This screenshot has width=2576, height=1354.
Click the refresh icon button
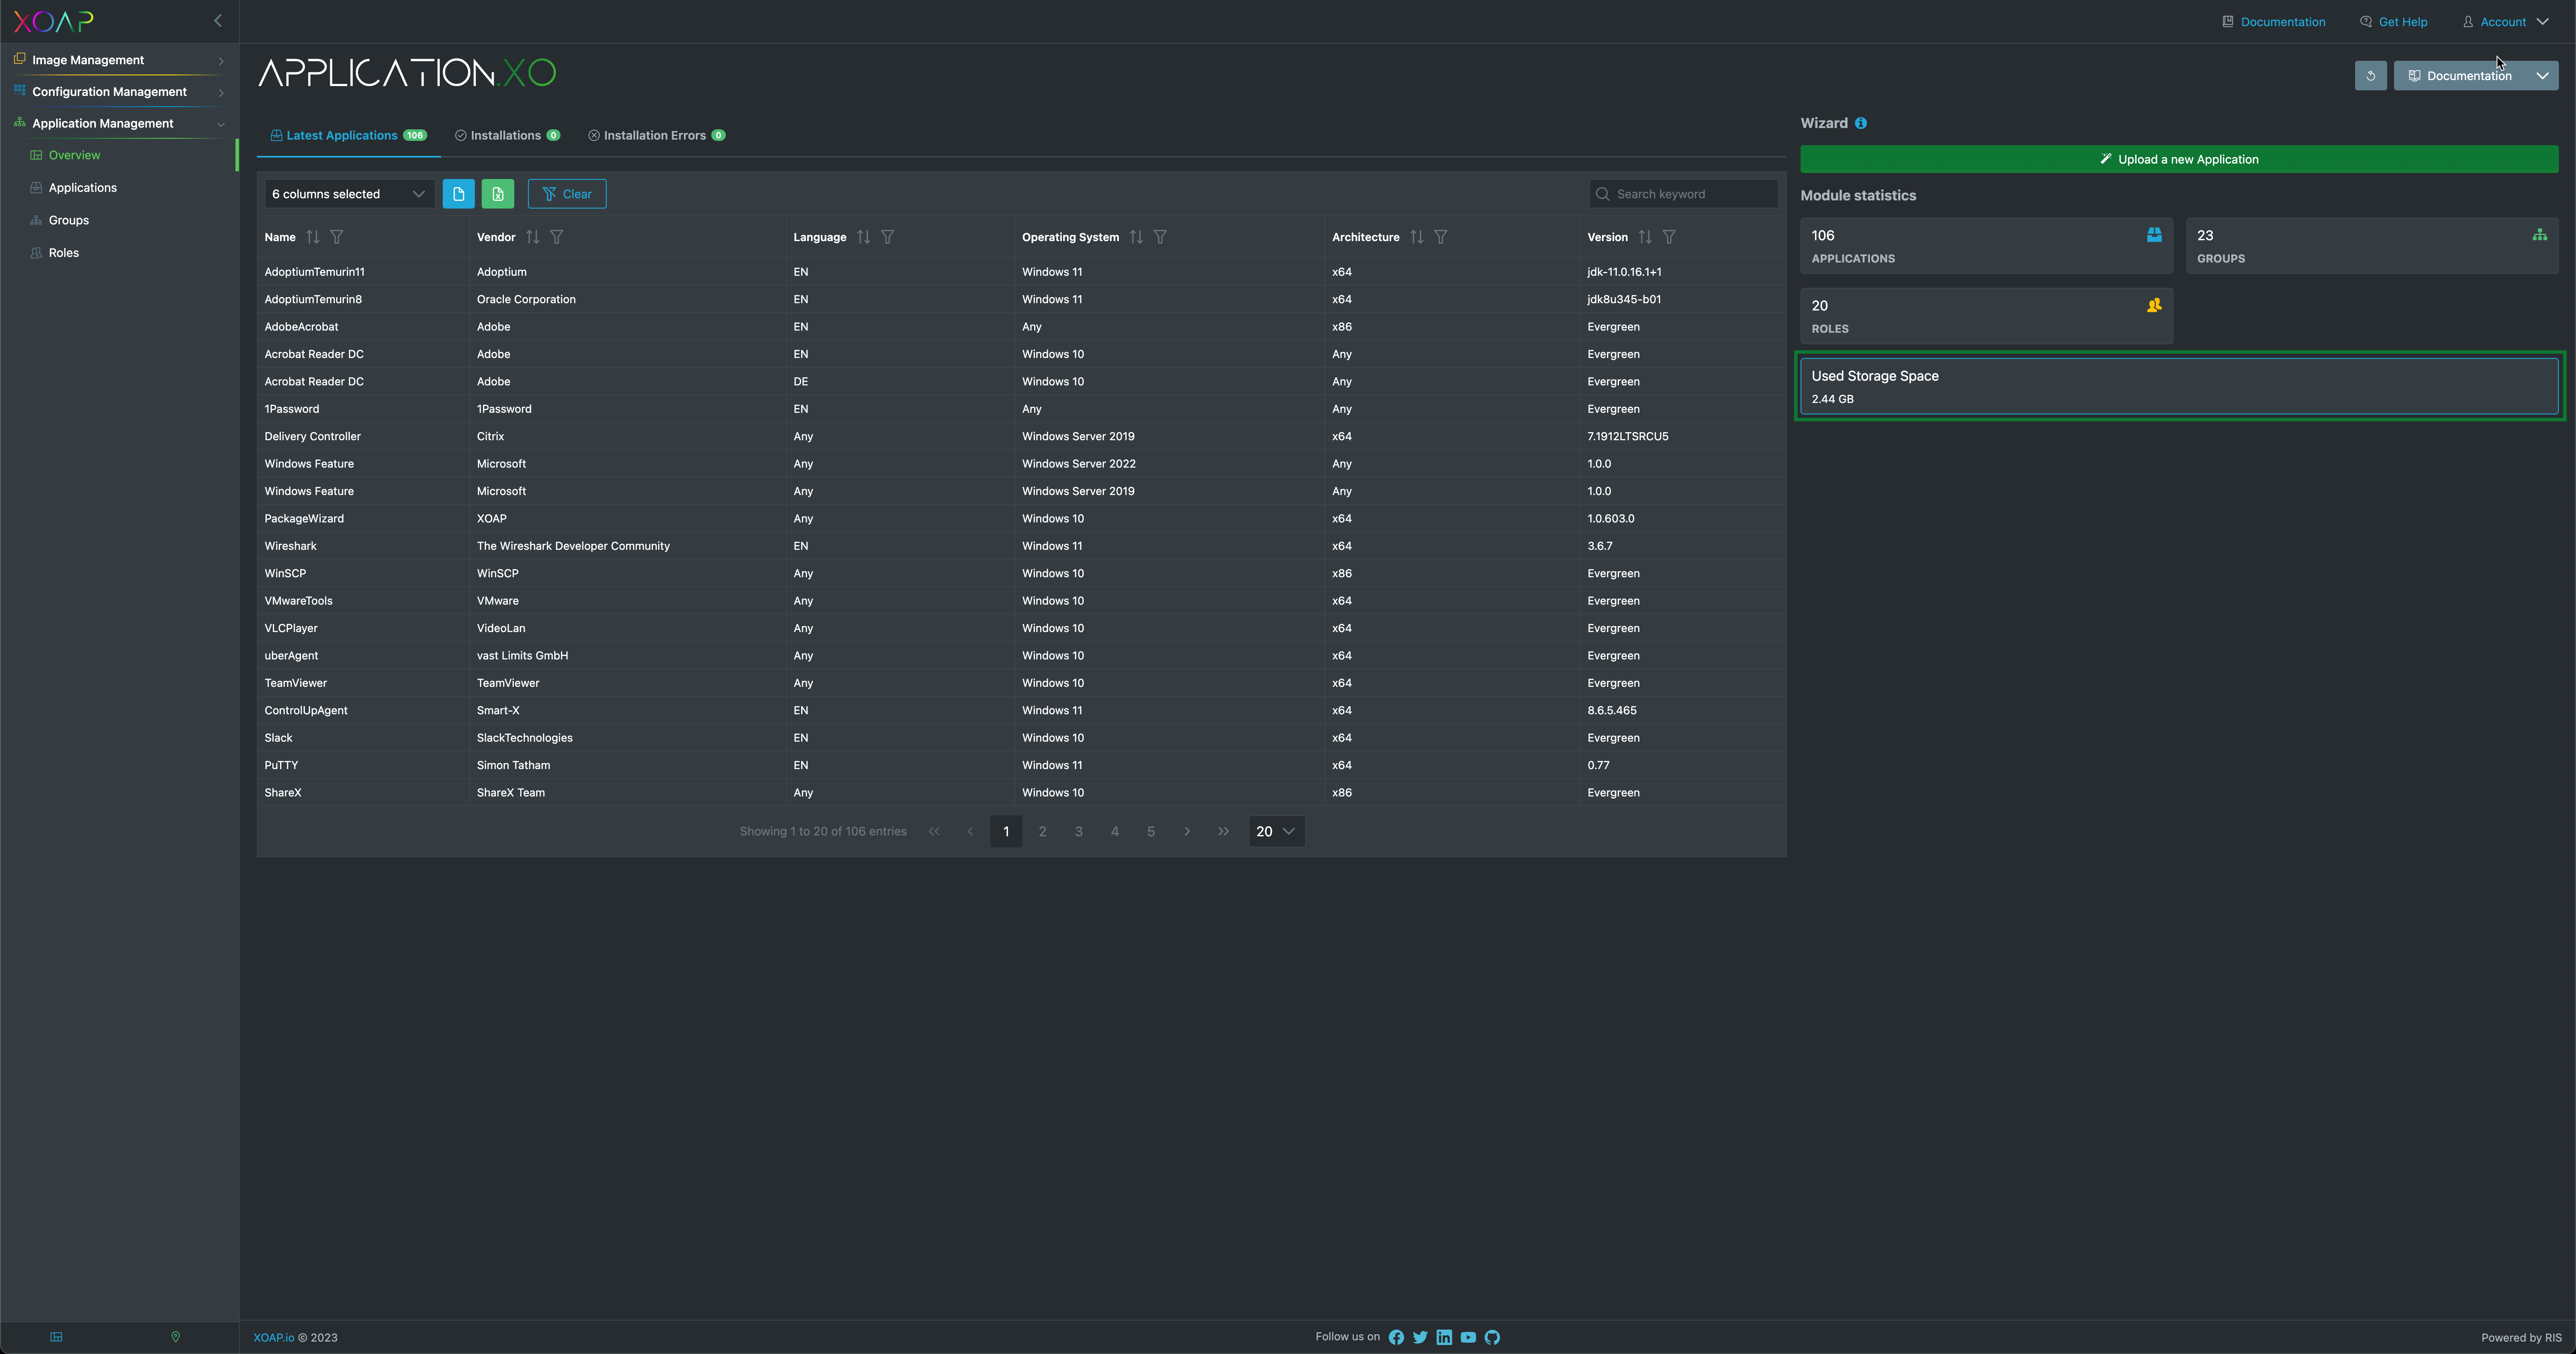coord(2370,76)
